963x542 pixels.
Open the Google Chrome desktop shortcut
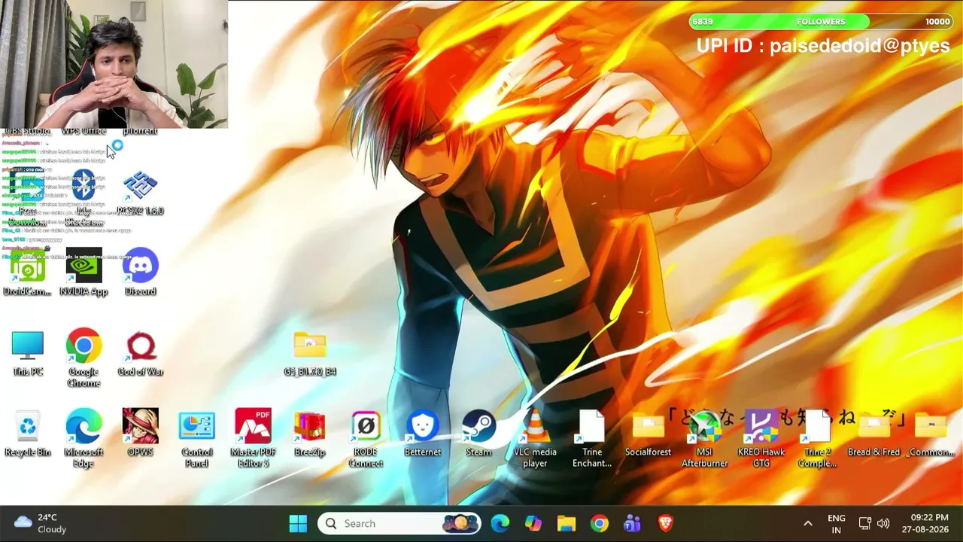[x=84, y=358]
